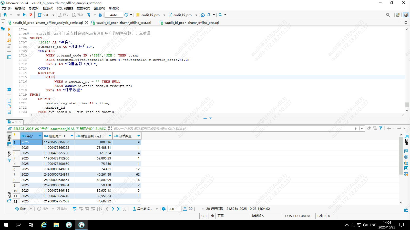
Task: Click the disconnect red plug icon
Action: 31,15
